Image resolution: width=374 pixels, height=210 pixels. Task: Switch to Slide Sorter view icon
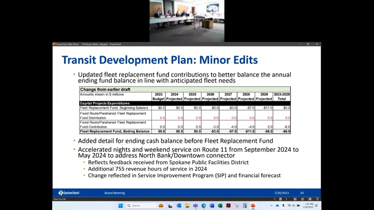[x=302, y=199]
